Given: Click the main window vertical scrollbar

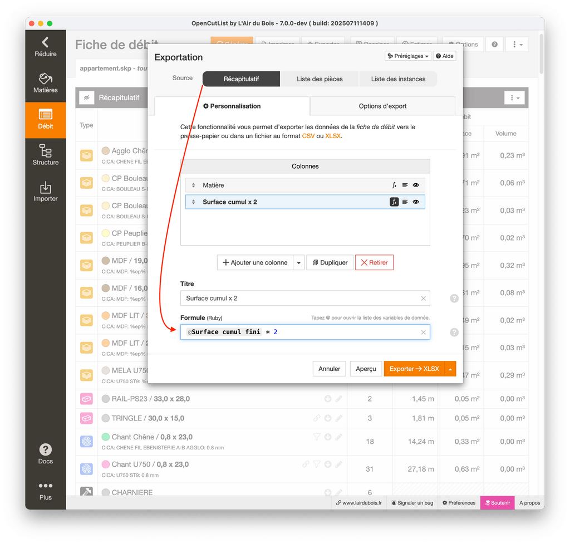Looking at the screenshot, I should pos(541,55).
